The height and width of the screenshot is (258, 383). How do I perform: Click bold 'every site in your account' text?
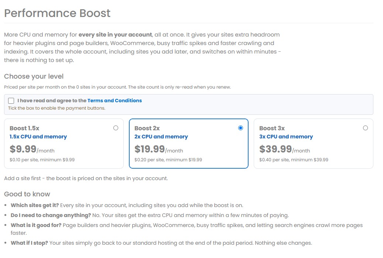click(x=115, y=35)
